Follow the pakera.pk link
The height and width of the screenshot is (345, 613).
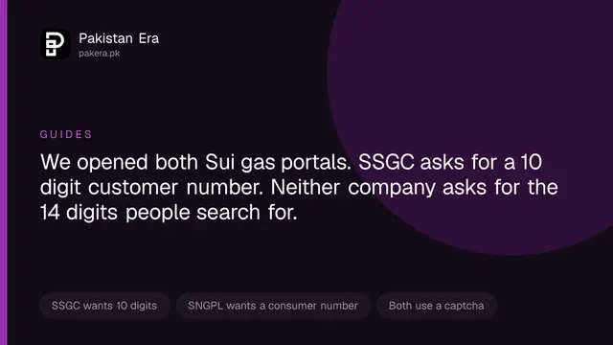tap(100, 54)
